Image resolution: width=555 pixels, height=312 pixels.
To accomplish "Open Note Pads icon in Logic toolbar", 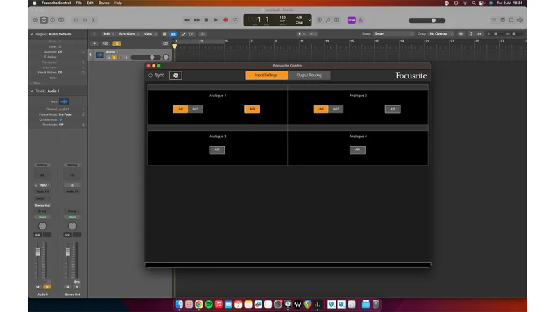I will [x=502, y=20].
